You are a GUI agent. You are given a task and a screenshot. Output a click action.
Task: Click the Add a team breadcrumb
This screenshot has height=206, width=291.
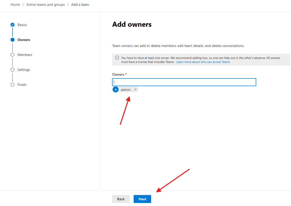tap(80, 5)
